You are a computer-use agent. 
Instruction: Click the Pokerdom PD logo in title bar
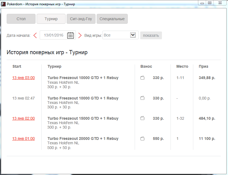pos(3,4)
